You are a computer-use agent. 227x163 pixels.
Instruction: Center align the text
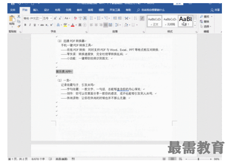pos(96,25)
